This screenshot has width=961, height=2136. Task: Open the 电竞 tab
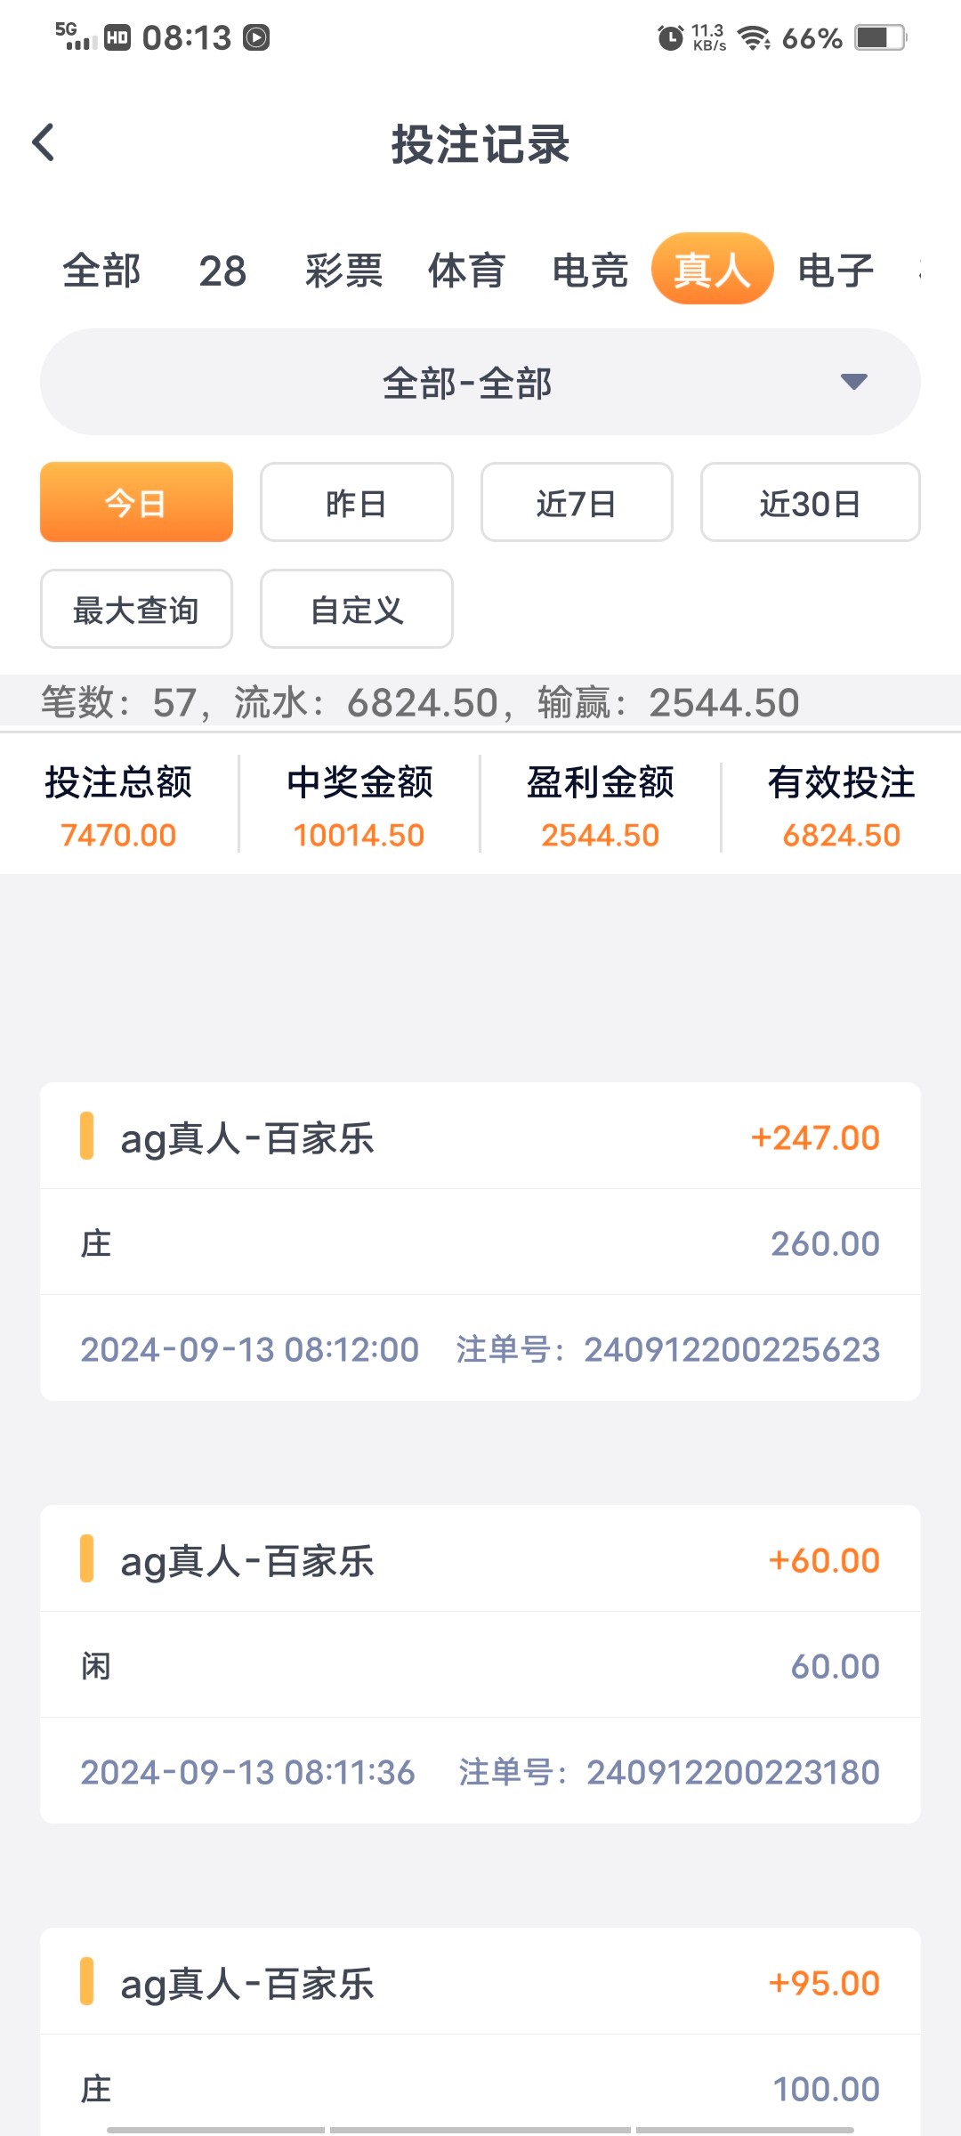pyautogui.click(x=589, y=271)
